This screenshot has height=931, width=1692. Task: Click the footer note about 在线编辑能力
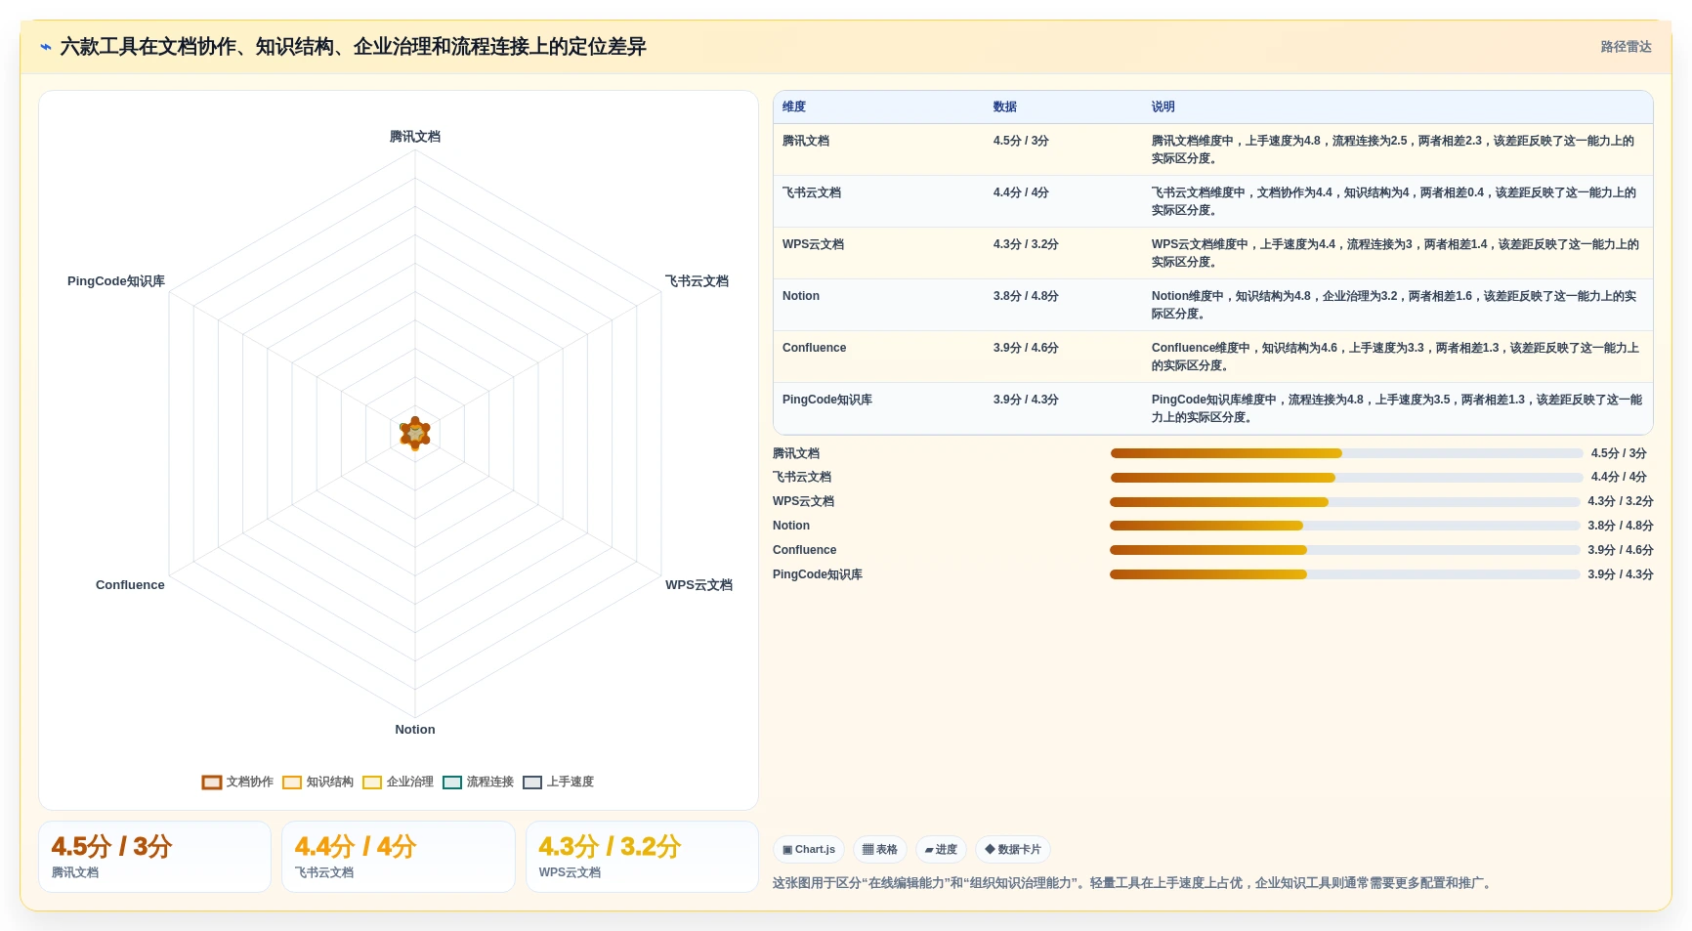(x=1133, y=884)
